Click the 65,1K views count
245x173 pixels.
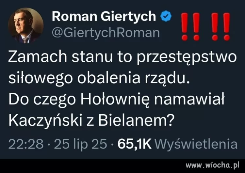point(135,144)
